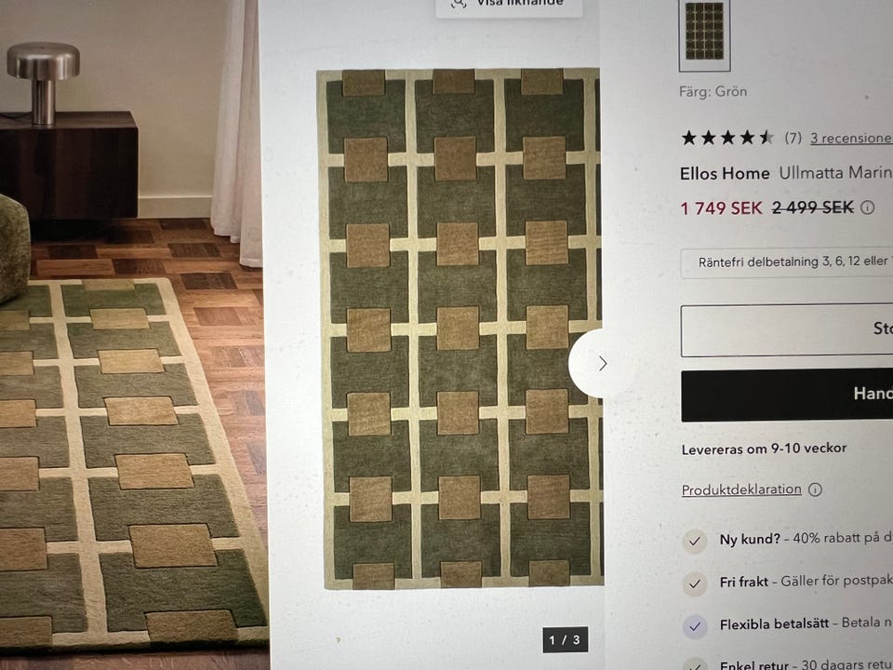Open the '3 recensioner' reviews link
This screenshot has height=670, width=893.
click(851, 138)
